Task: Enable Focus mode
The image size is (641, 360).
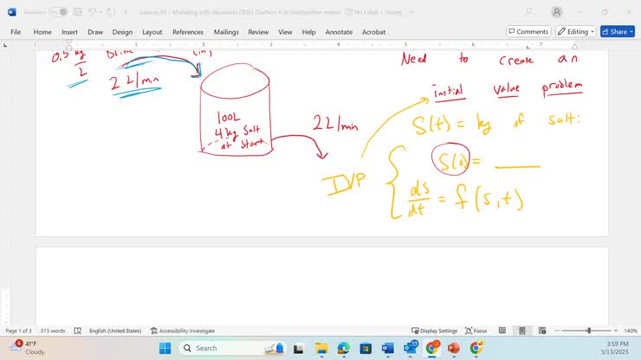Action: coord(476,331)
